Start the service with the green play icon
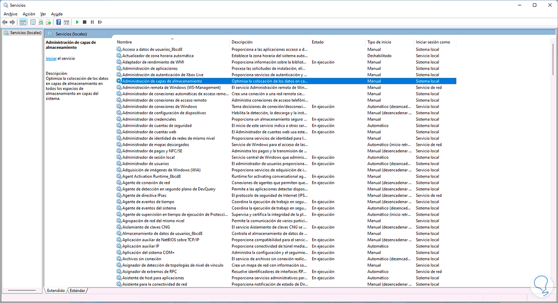 click(77, 22)
